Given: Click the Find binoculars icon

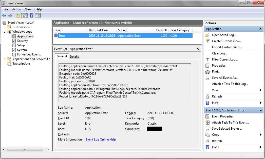Looking at the screenshot, I should [x=207, y=72].
